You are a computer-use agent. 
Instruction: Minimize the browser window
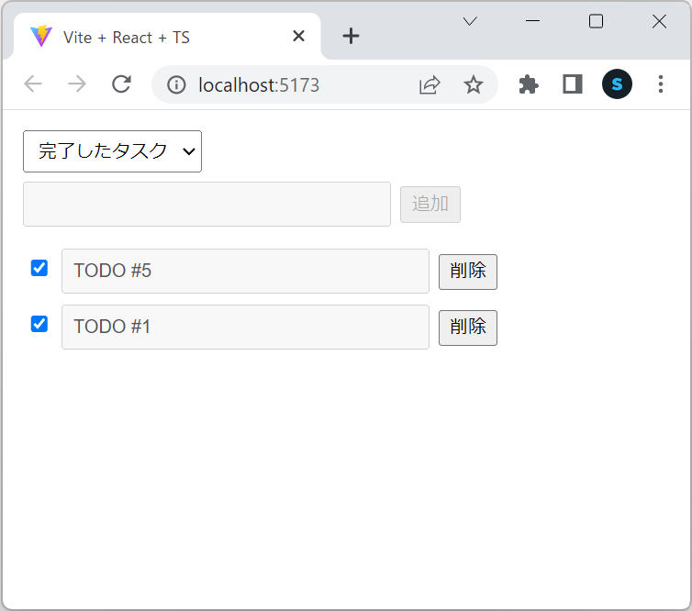coord(532,21)
